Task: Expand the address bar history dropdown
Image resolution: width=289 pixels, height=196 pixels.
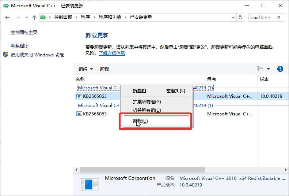Action: coord(233,18)
